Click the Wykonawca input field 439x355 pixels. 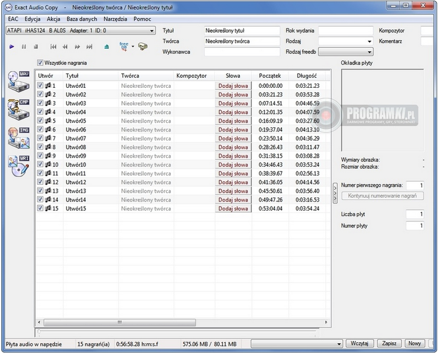[242, 52]
